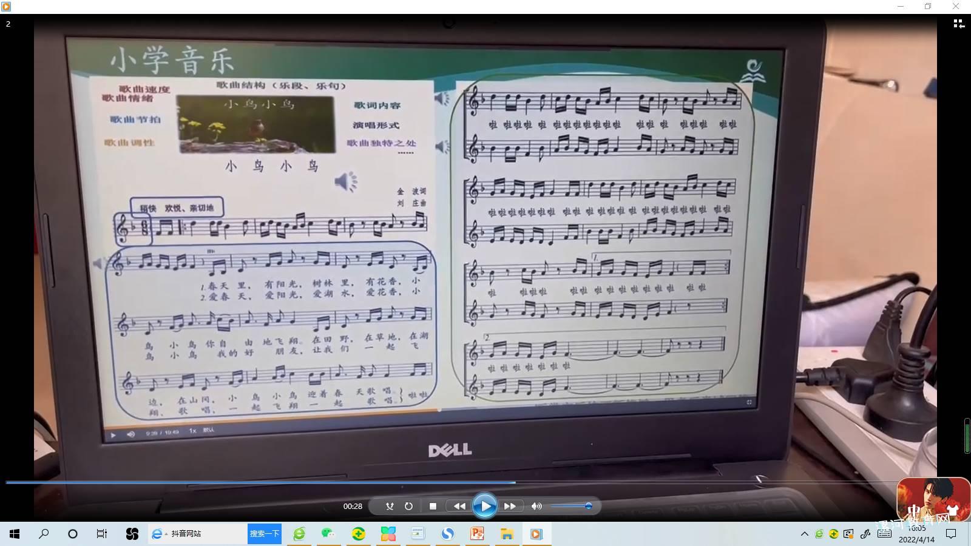Click the fast forward/next button
The image size is (971, 546).
point(510,506)
